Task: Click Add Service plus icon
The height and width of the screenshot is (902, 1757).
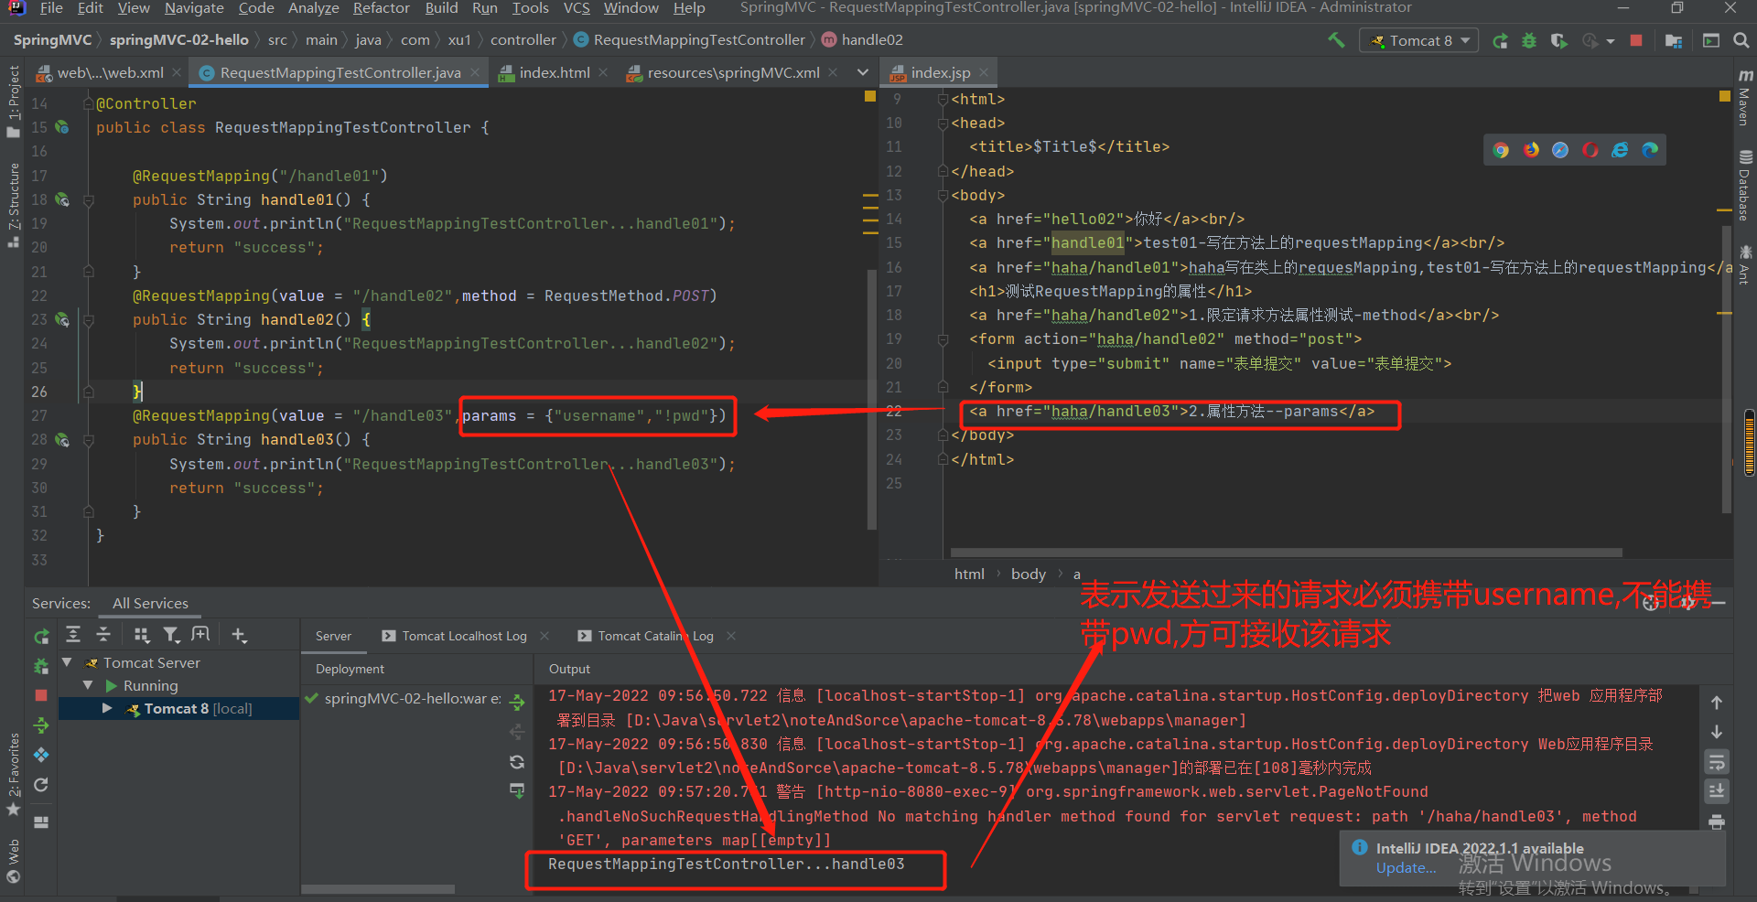Action: click(239, 634)
